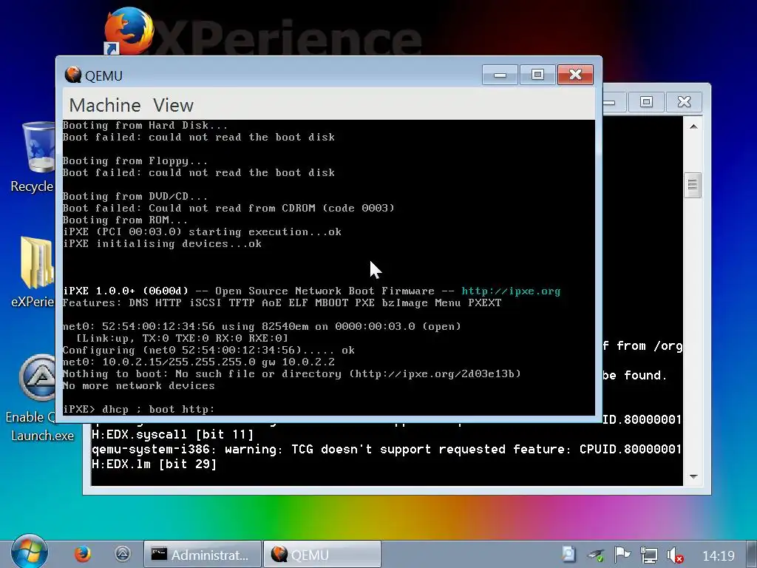Select the Firefox desktop shortcut
757x568 pixels.
click(x=129, y=30)
